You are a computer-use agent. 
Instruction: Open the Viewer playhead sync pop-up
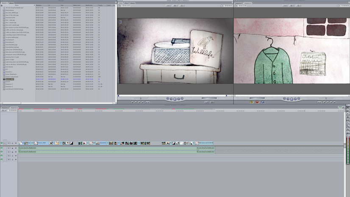coord(175,6)
